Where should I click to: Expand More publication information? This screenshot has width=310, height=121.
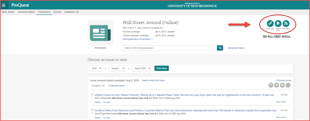[138, 39]
